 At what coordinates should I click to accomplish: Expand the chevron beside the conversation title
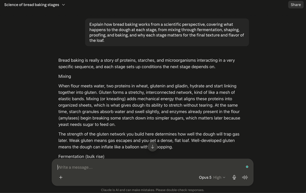pos(63,5)
